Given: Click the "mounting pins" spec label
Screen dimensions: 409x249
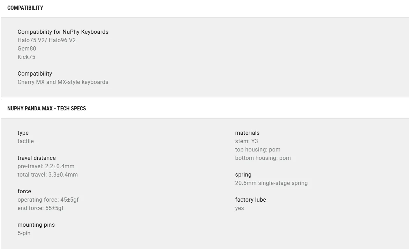Looking at the screenshot, I should [36, 225].
